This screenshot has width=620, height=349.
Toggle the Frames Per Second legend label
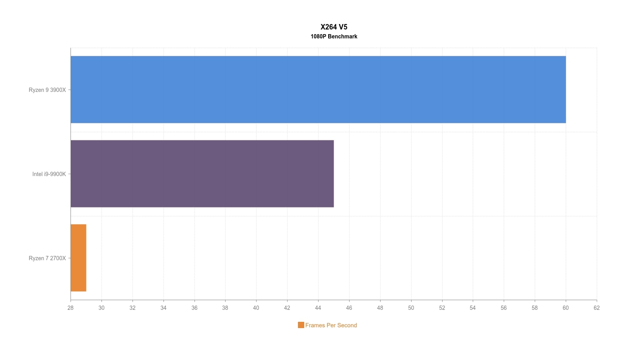[331, 325]
